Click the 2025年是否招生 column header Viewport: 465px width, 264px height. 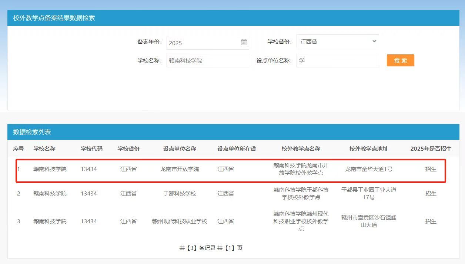(x=431, y=148)
